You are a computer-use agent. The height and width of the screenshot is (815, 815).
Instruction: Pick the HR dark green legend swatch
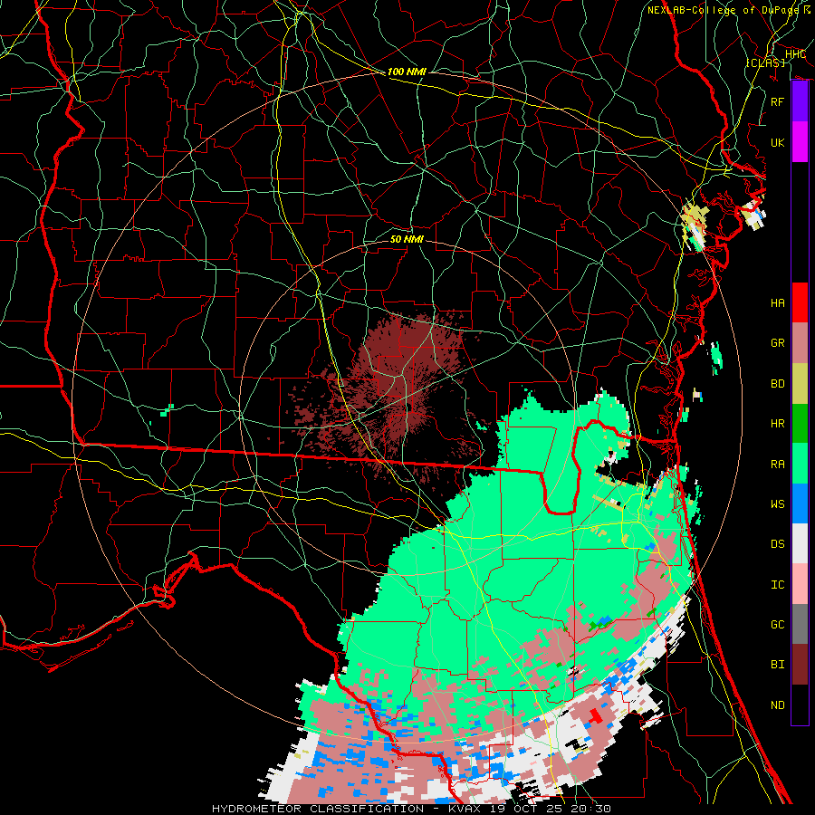pos(800,424)
